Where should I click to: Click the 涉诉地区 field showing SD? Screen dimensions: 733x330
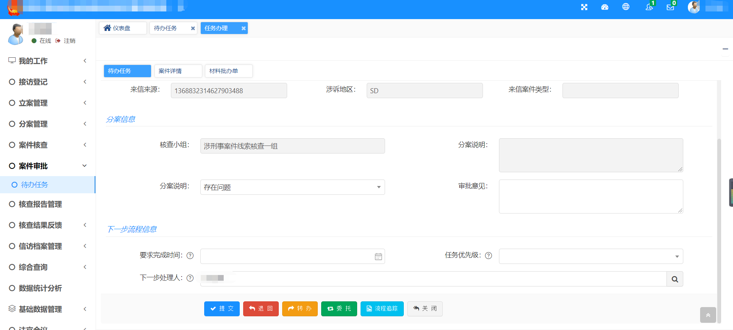(x=424, y=91)
